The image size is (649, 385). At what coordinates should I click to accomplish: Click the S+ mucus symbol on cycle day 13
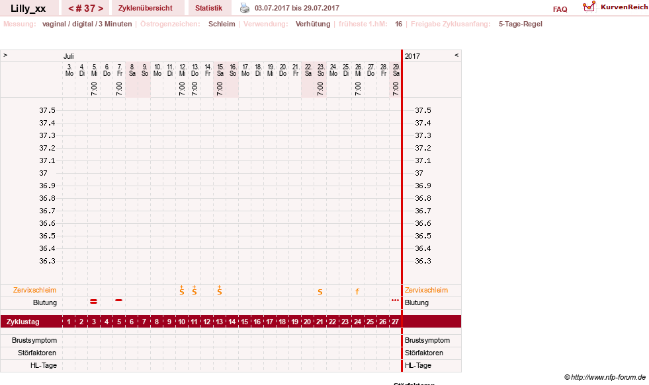pos(220,290)
